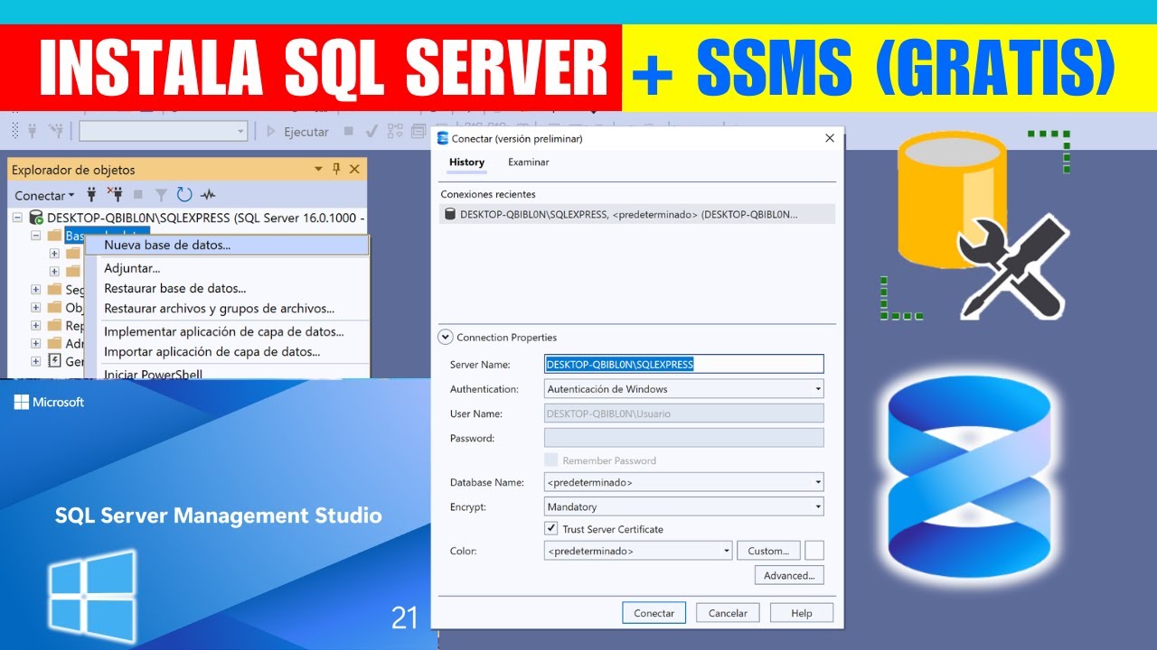Image resolution: width=1157 pixels, height=650 pixels.
Task: Expand the Rep... folder node
Action: tap(36, 325)
